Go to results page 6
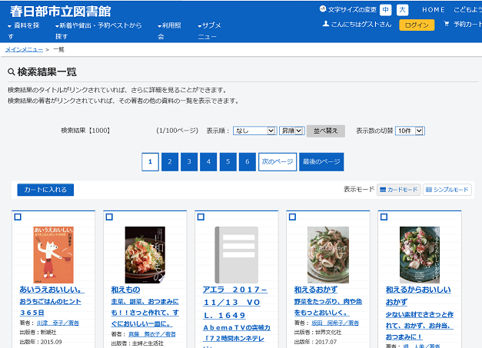 [x=247, y=162]
